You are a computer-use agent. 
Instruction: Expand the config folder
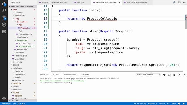(x=16, y=65)
